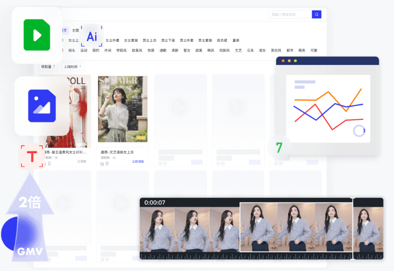
Task: Select the 男士上衣 category
Action: pyautogui.click(x=149, y=40)
